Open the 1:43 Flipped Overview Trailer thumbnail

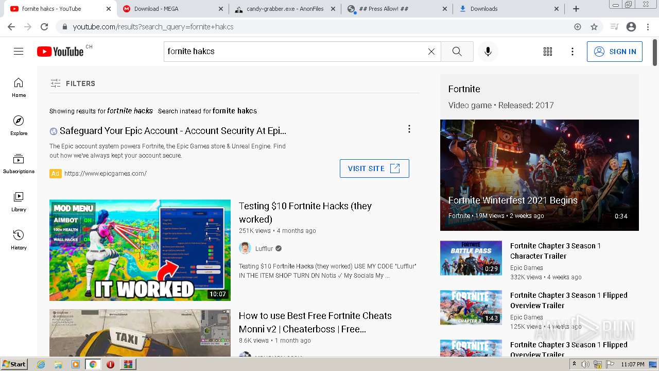click(x=471, y=308)
